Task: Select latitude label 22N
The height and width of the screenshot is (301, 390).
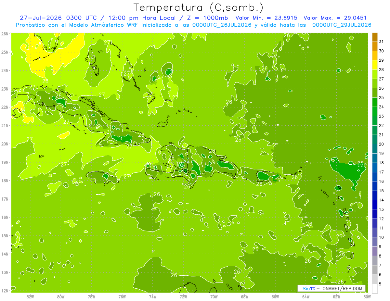Action: coord(5,107)
